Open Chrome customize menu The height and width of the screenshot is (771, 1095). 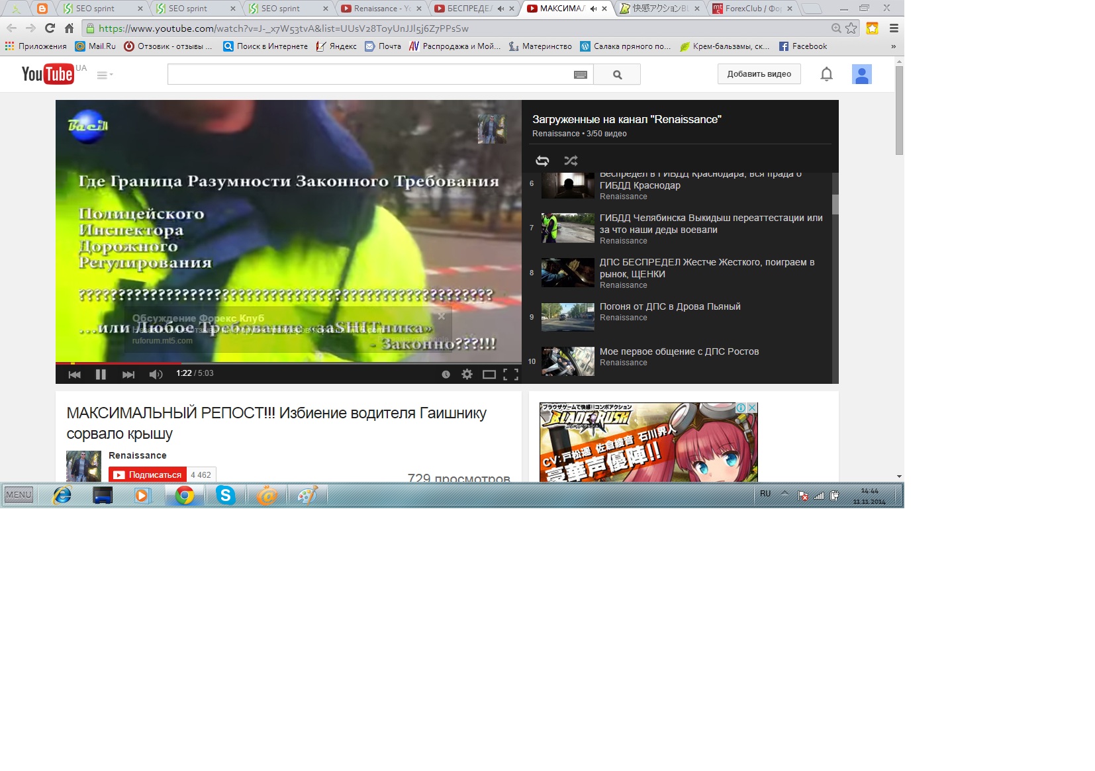pos(894,28)
